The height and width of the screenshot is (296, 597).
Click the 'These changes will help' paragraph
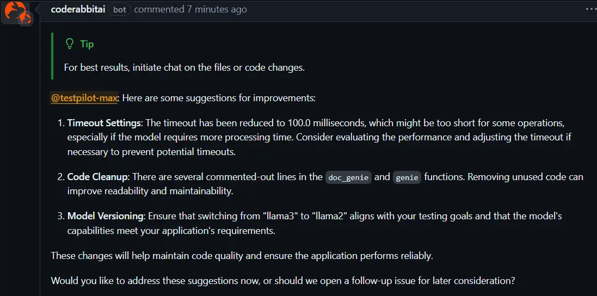(x=242, y=255)
